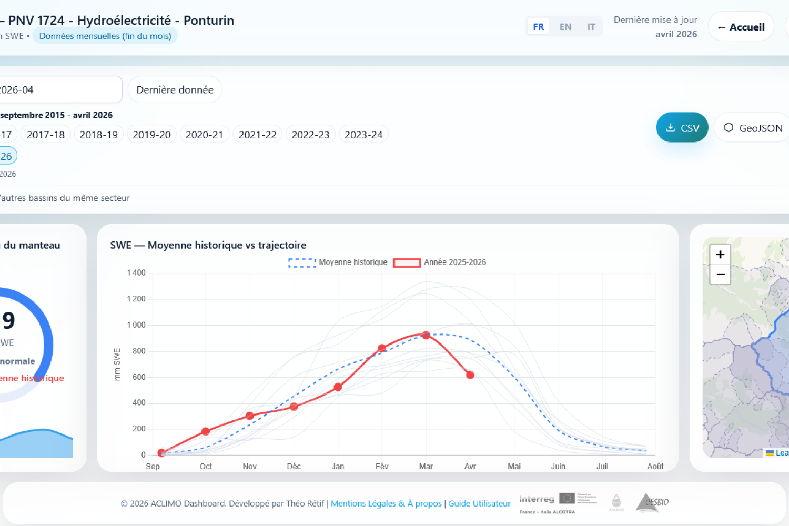Screen dimensions: 789x526
Task: Click the red September data point
Action: [161, 452]
